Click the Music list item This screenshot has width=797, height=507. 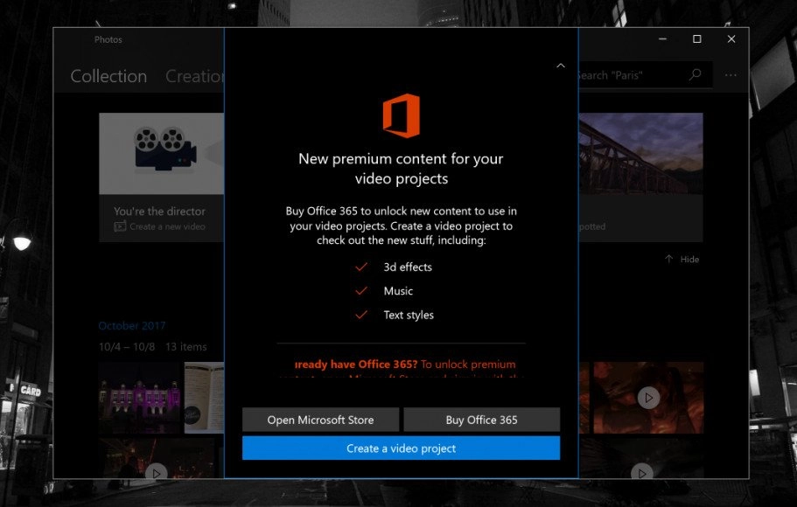point(384,291)
